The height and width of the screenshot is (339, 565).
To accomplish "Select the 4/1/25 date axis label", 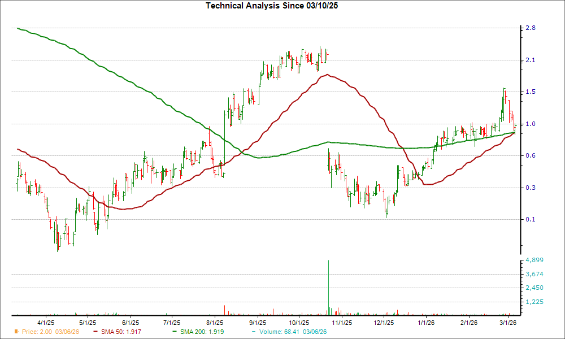I will tap(47, 321).
